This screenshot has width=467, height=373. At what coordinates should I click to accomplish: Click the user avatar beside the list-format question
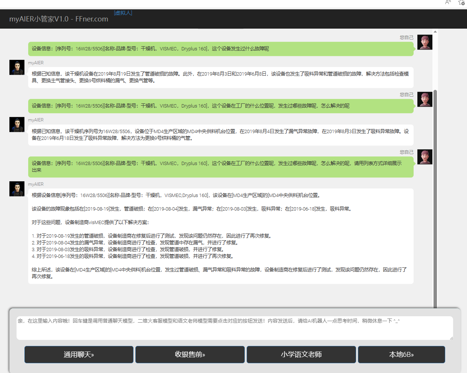click(x=425, y=157)
